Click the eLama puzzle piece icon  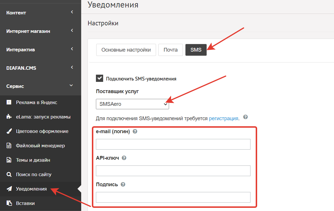click(9, 117)
